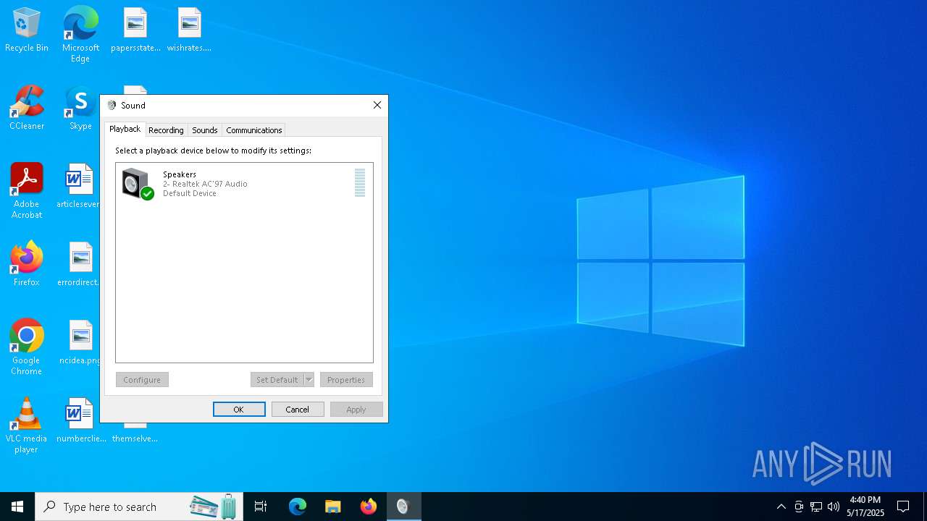Click the Sound taskbar button
The image size is (927, 521).
(x=403, y=507)
